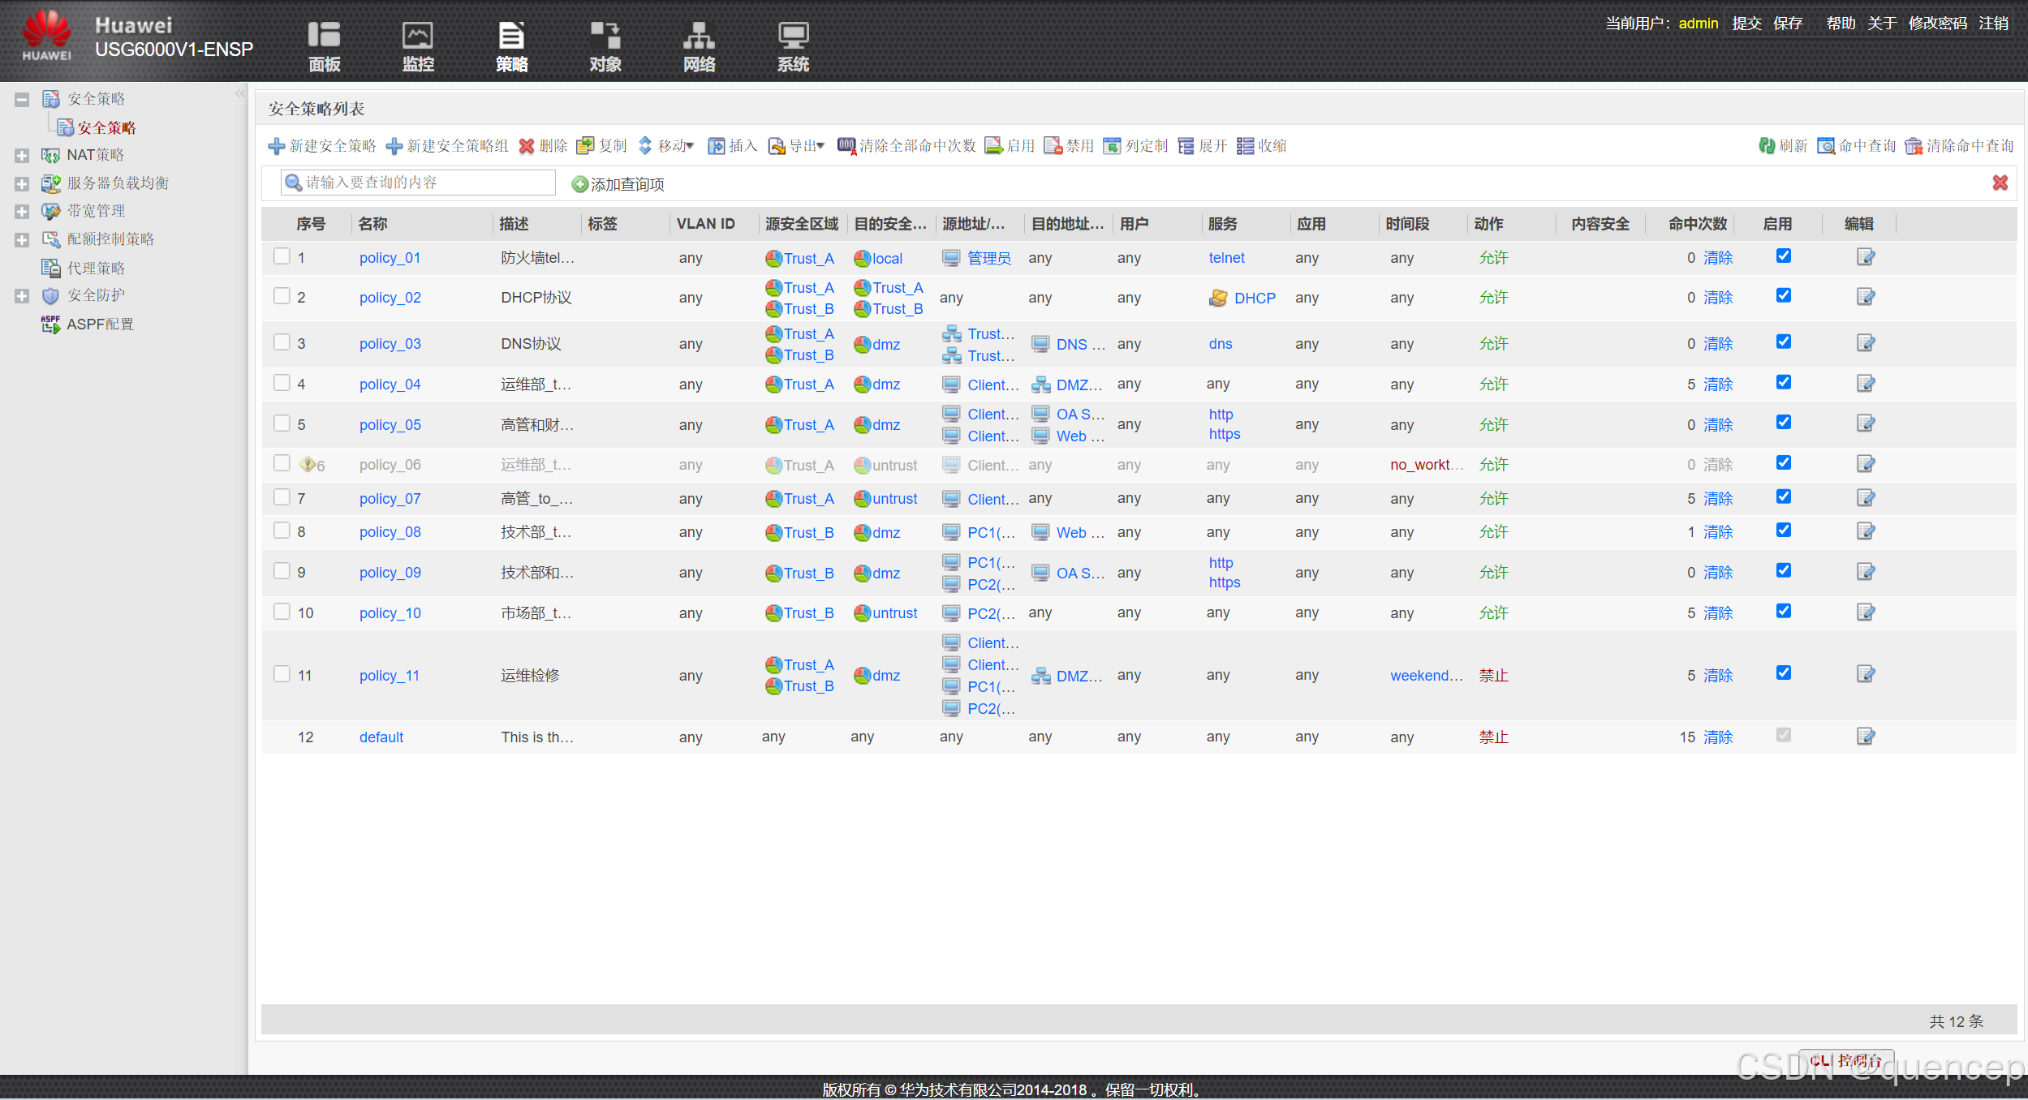The height and width of the screenshot is (1100, 2028).
Task: Click the red delete X icon in toolbar
Action: [x=527, y=146]
